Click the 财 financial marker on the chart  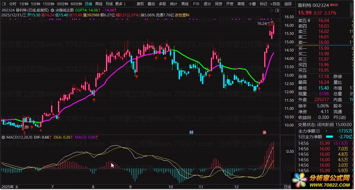191,132
